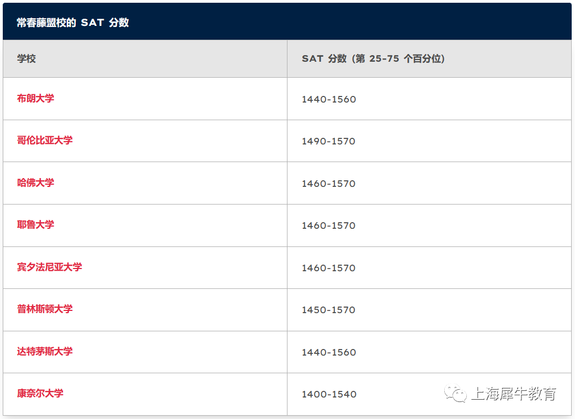
Task: Open the 达特茅斯大学 link
Action: (45, 351)
